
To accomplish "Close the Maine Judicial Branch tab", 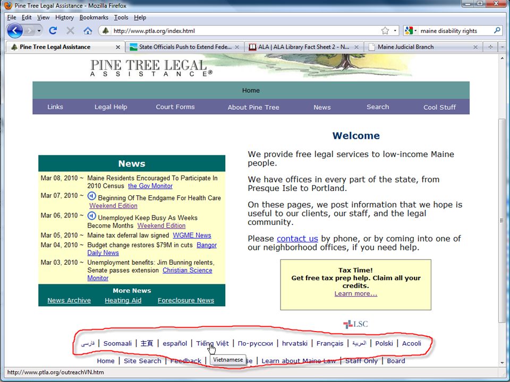I will [x=475, y=47].
